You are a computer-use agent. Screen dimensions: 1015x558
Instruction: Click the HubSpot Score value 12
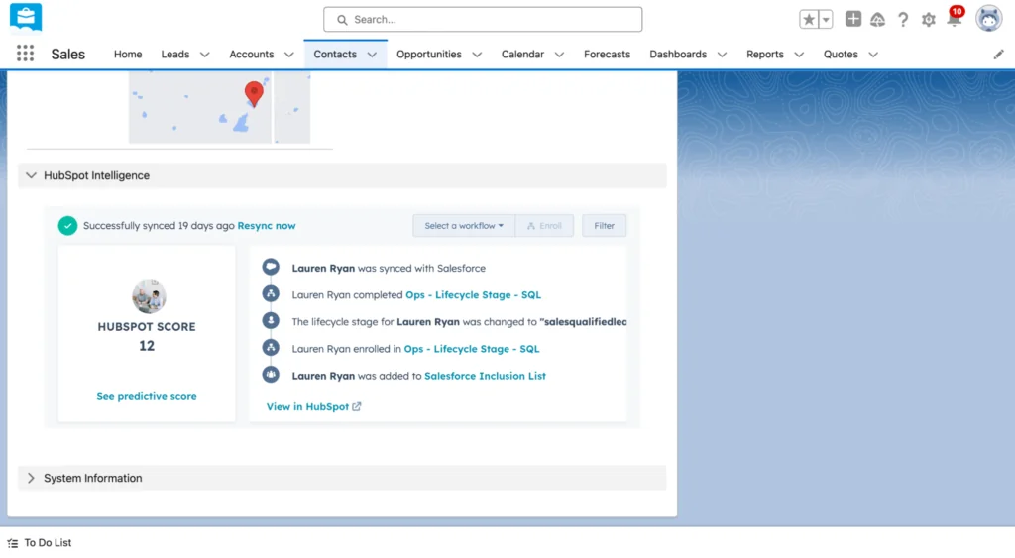pos(147,346)
